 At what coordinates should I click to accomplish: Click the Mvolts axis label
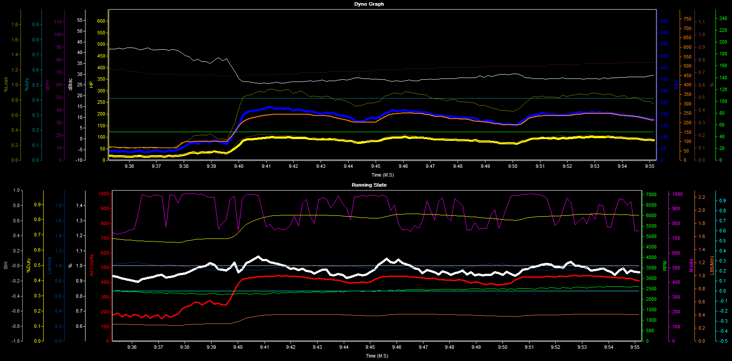pyautogui.click(x=691, y=266)
